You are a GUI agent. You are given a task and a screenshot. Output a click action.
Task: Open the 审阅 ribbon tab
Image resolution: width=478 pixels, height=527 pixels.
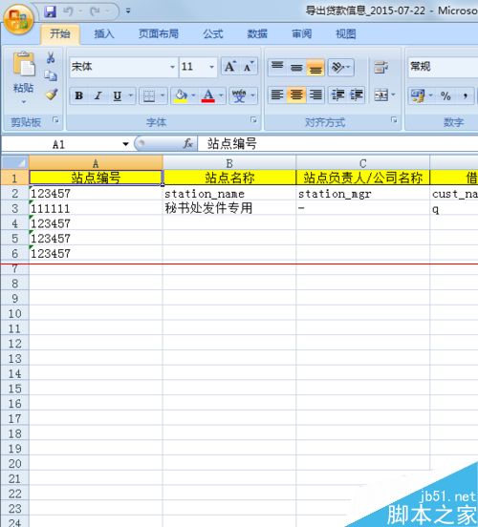point(301,33)
